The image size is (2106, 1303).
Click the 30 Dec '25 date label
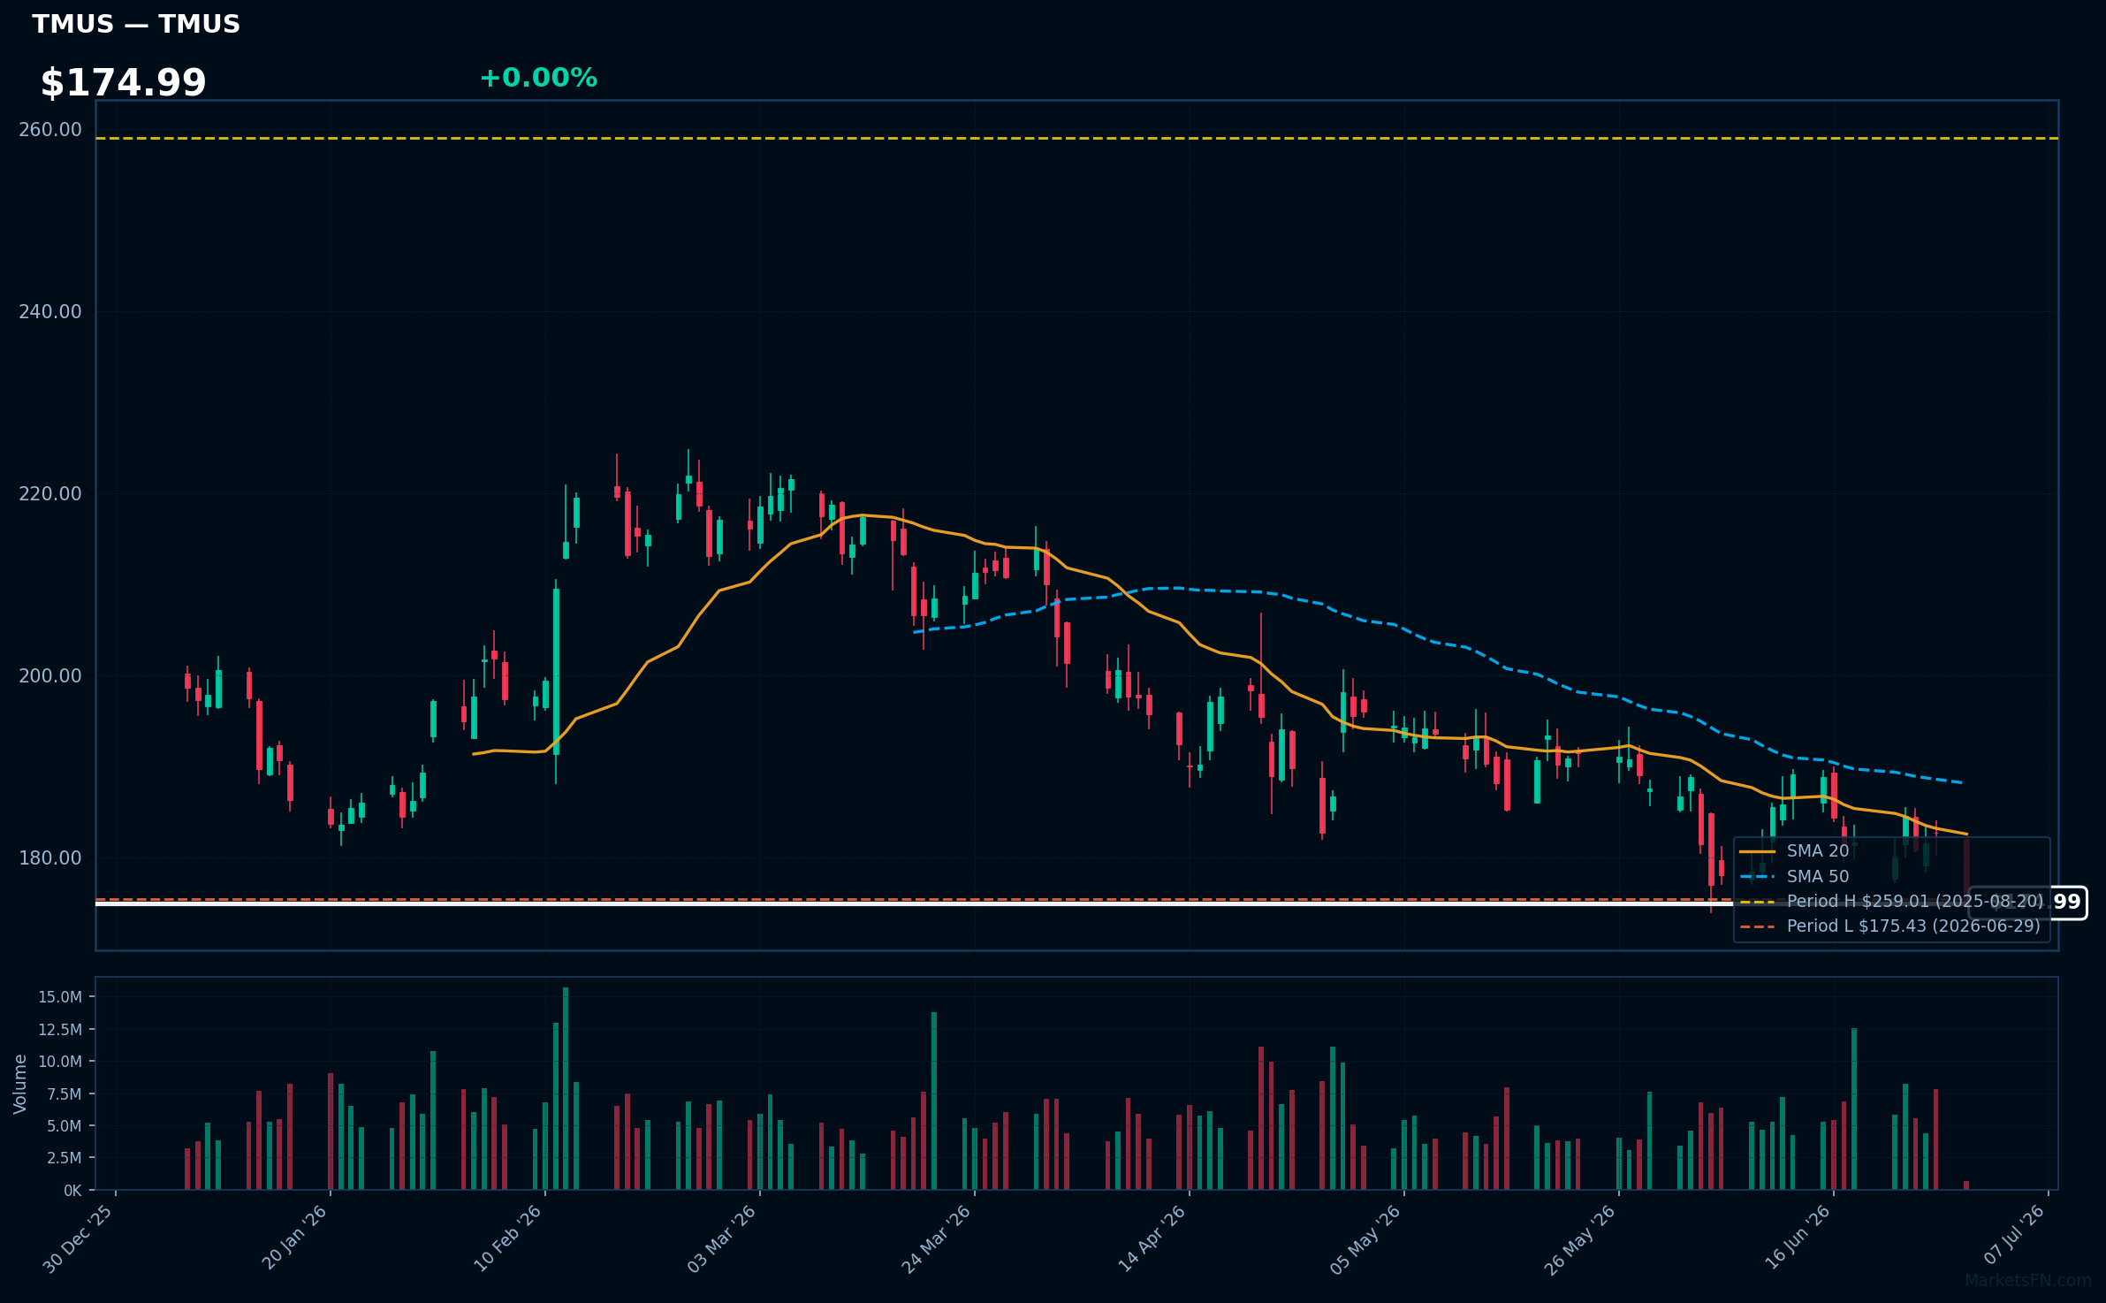click(80, 1239)
